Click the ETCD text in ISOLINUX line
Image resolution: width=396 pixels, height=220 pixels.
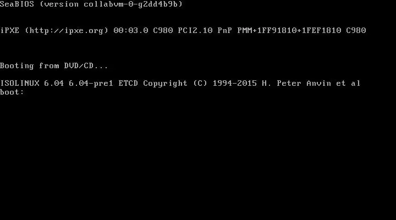[x=128, y=83]
